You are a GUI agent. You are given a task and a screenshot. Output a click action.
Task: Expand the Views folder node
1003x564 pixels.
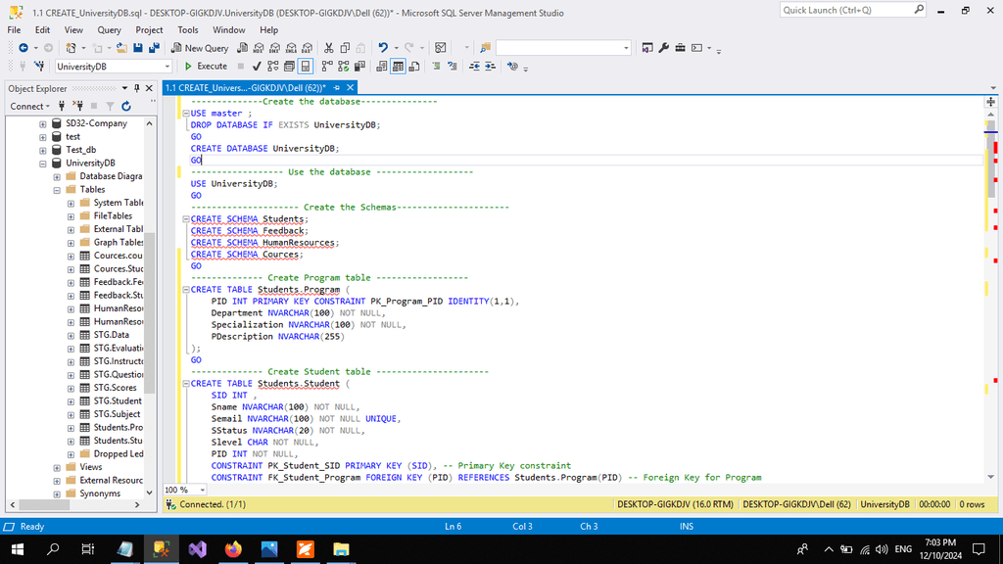pyautogui.click(x=57, y=467)
